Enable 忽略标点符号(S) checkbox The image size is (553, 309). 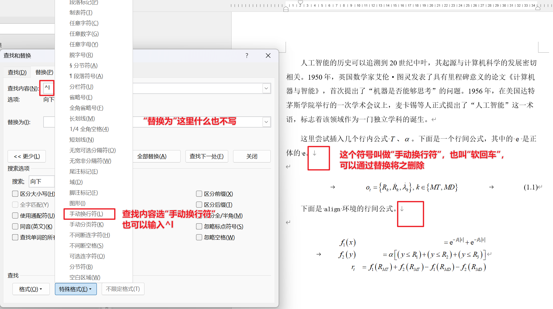click(x=199, y=226)
